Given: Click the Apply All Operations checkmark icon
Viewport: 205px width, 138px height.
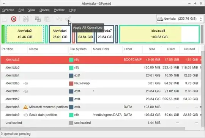Looking at the screenshot, I should (68, 19).
